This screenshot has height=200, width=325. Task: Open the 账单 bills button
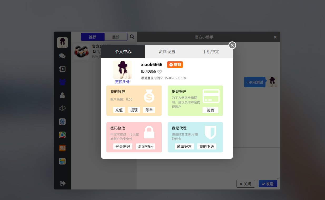tap(149, 110)
